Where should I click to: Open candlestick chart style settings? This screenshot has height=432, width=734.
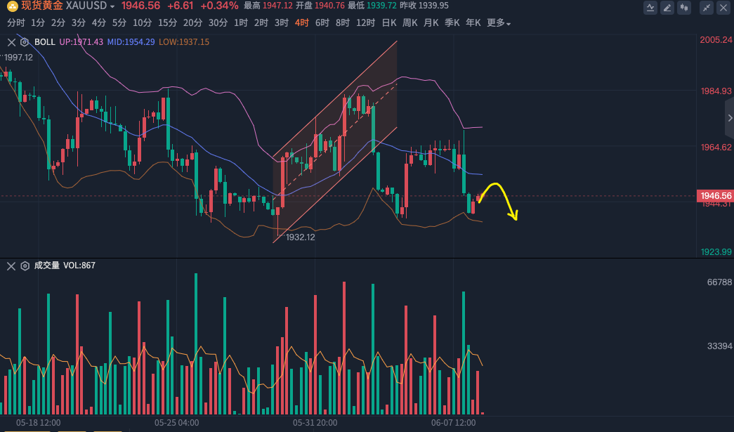click(x=683, y=8)
